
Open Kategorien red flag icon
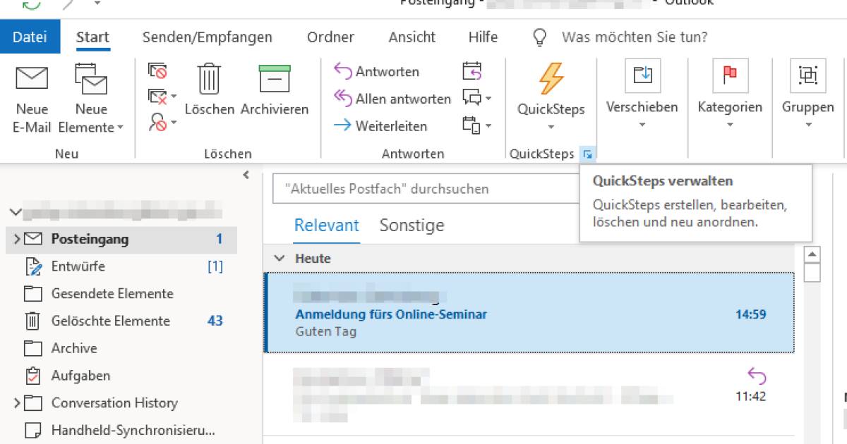click(730, 75)
